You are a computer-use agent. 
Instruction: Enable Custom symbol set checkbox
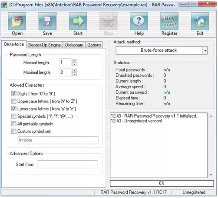pos(14,131)
